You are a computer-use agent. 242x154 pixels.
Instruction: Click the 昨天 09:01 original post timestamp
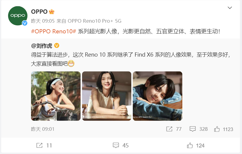pyautogui.click(x=43, y=129)
